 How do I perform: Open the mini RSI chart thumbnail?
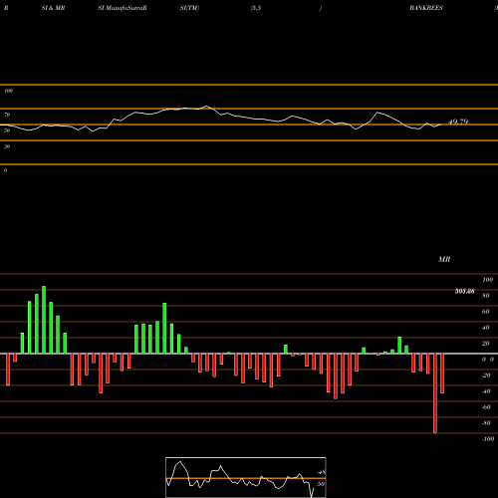point(246,477)
